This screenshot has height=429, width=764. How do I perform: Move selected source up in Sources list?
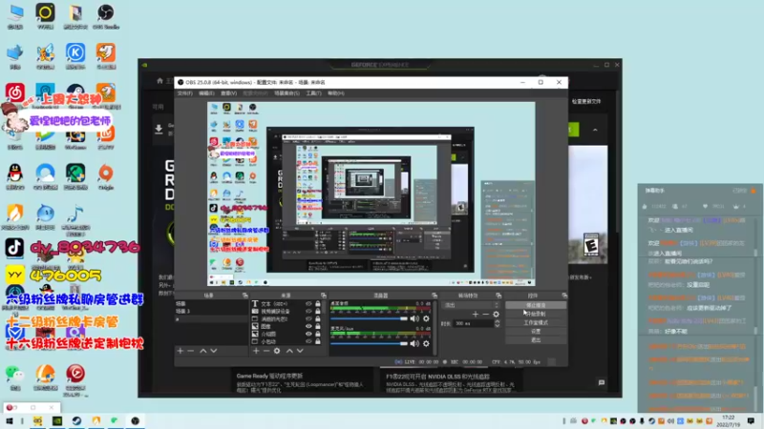click(289, 351)
